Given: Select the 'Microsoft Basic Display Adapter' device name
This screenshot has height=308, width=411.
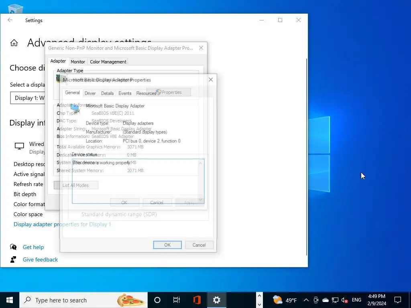Looking at the screenshot, I should point(115,106).
